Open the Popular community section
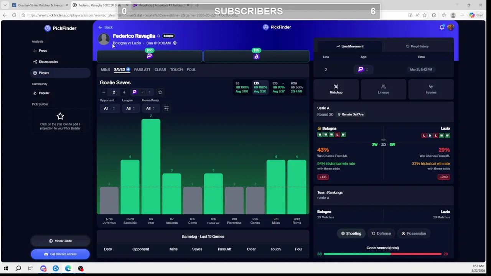This screenshot has height=276, width=491. tap(41, 93)
